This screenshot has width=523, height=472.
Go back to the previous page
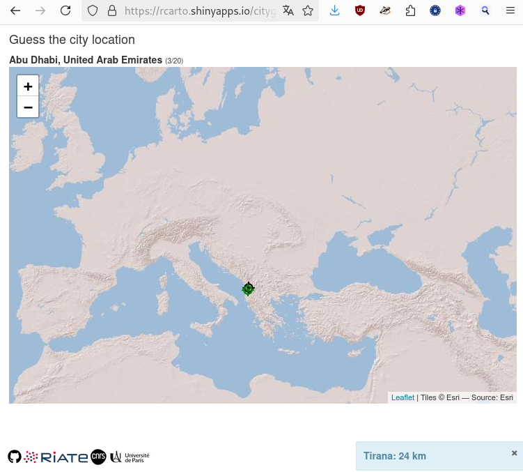click(15, 11)
